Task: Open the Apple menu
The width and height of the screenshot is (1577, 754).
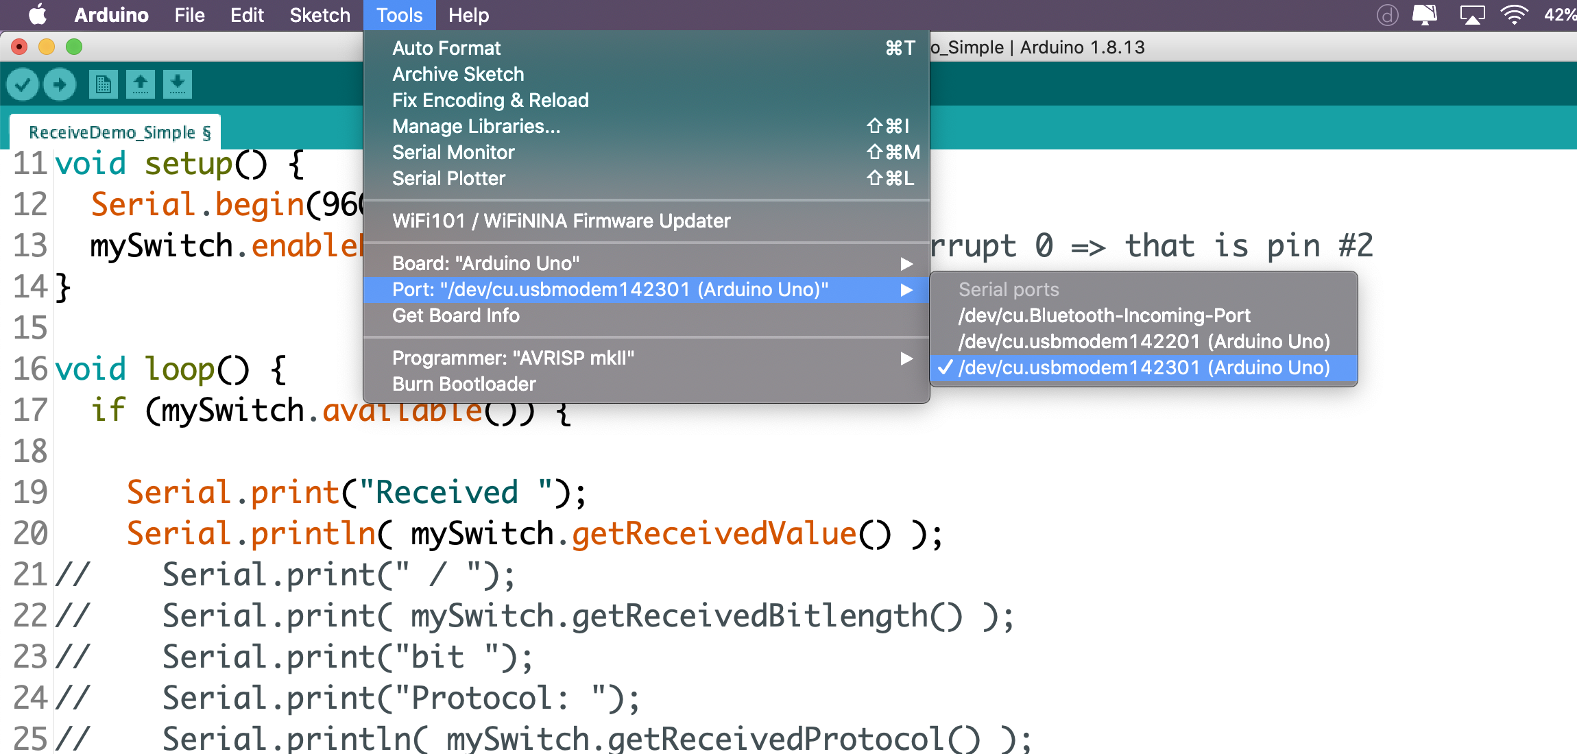Action: point(38,15)
